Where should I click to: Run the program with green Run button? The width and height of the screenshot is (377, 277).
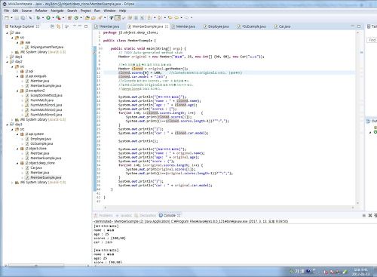[x=48, y=17]
